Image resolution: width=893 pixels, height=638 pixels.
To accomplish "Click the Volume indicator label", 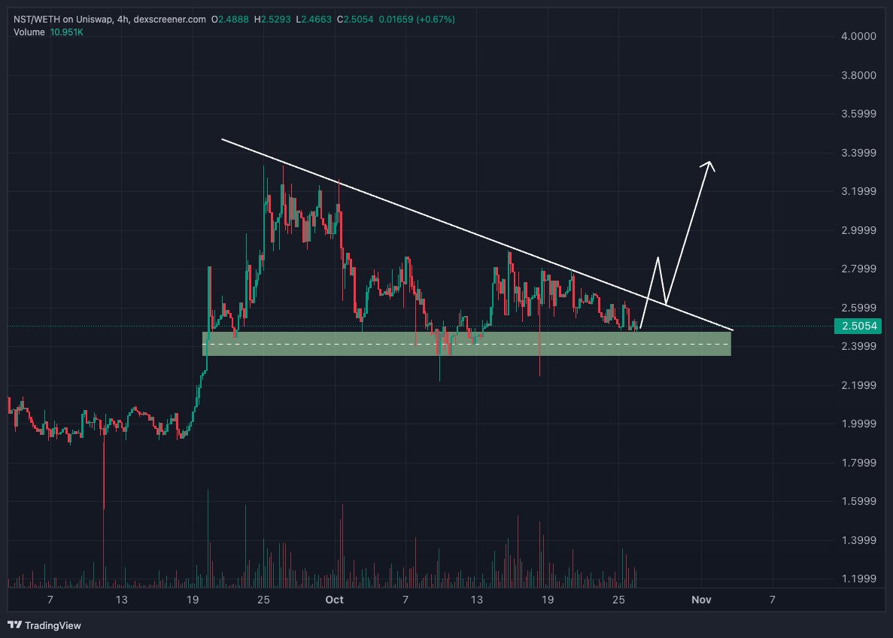I will (x=29, y=32).
